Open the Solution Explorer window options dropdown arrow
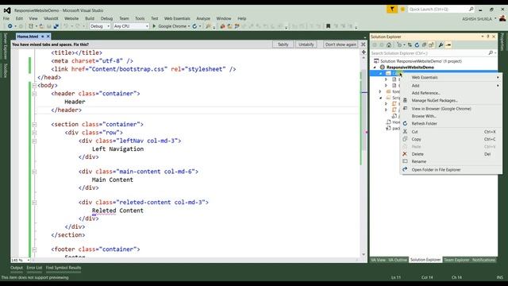 [483, 37]
